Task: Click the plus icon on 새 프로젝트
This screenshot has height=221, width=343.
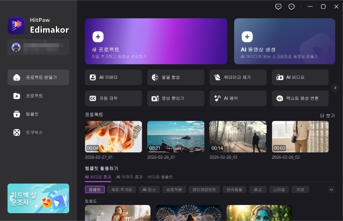Action: coord(98,37)
